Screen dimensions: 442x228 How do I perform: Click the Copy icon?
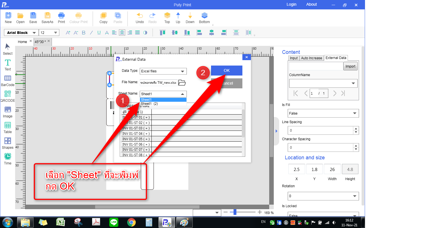(104, 15)
